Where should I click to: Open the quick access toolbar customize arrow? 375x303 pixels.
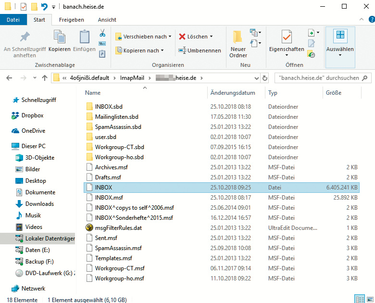tap(53, 7)
